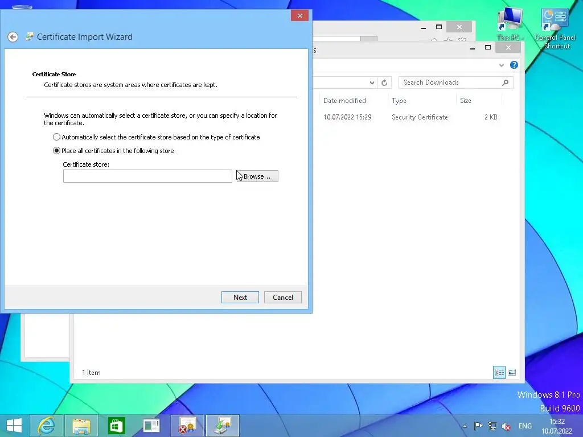The height and width of the screenshot is (437, 583).
Task: Cancel the certificate import
Action: tap(283, 297)
